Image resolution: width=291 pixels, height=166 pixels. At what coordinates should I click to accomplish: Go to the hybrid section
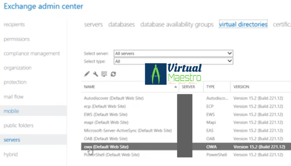[10, 154]
